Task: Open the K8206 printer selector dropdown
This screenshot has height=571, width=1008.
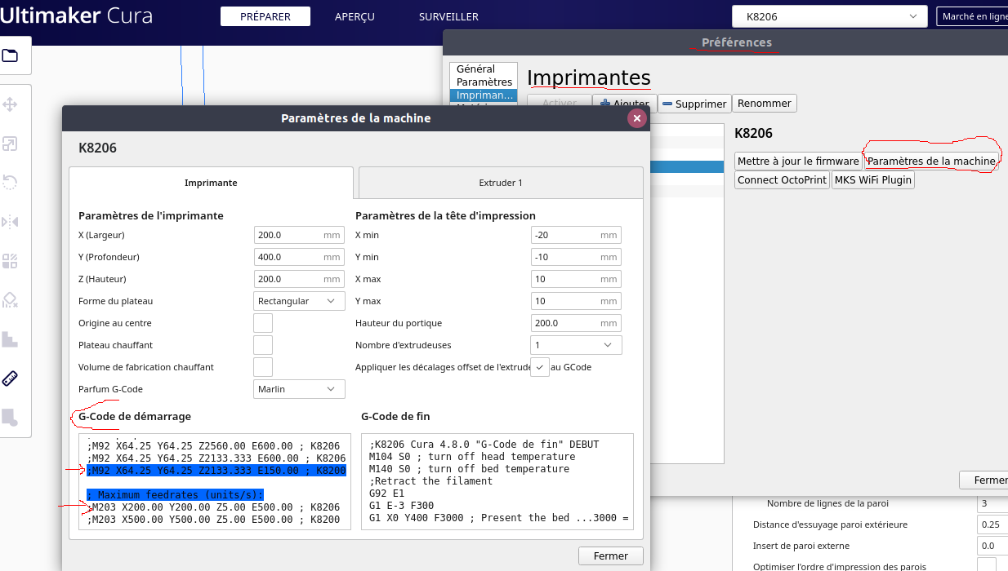Action: point(830,16)
